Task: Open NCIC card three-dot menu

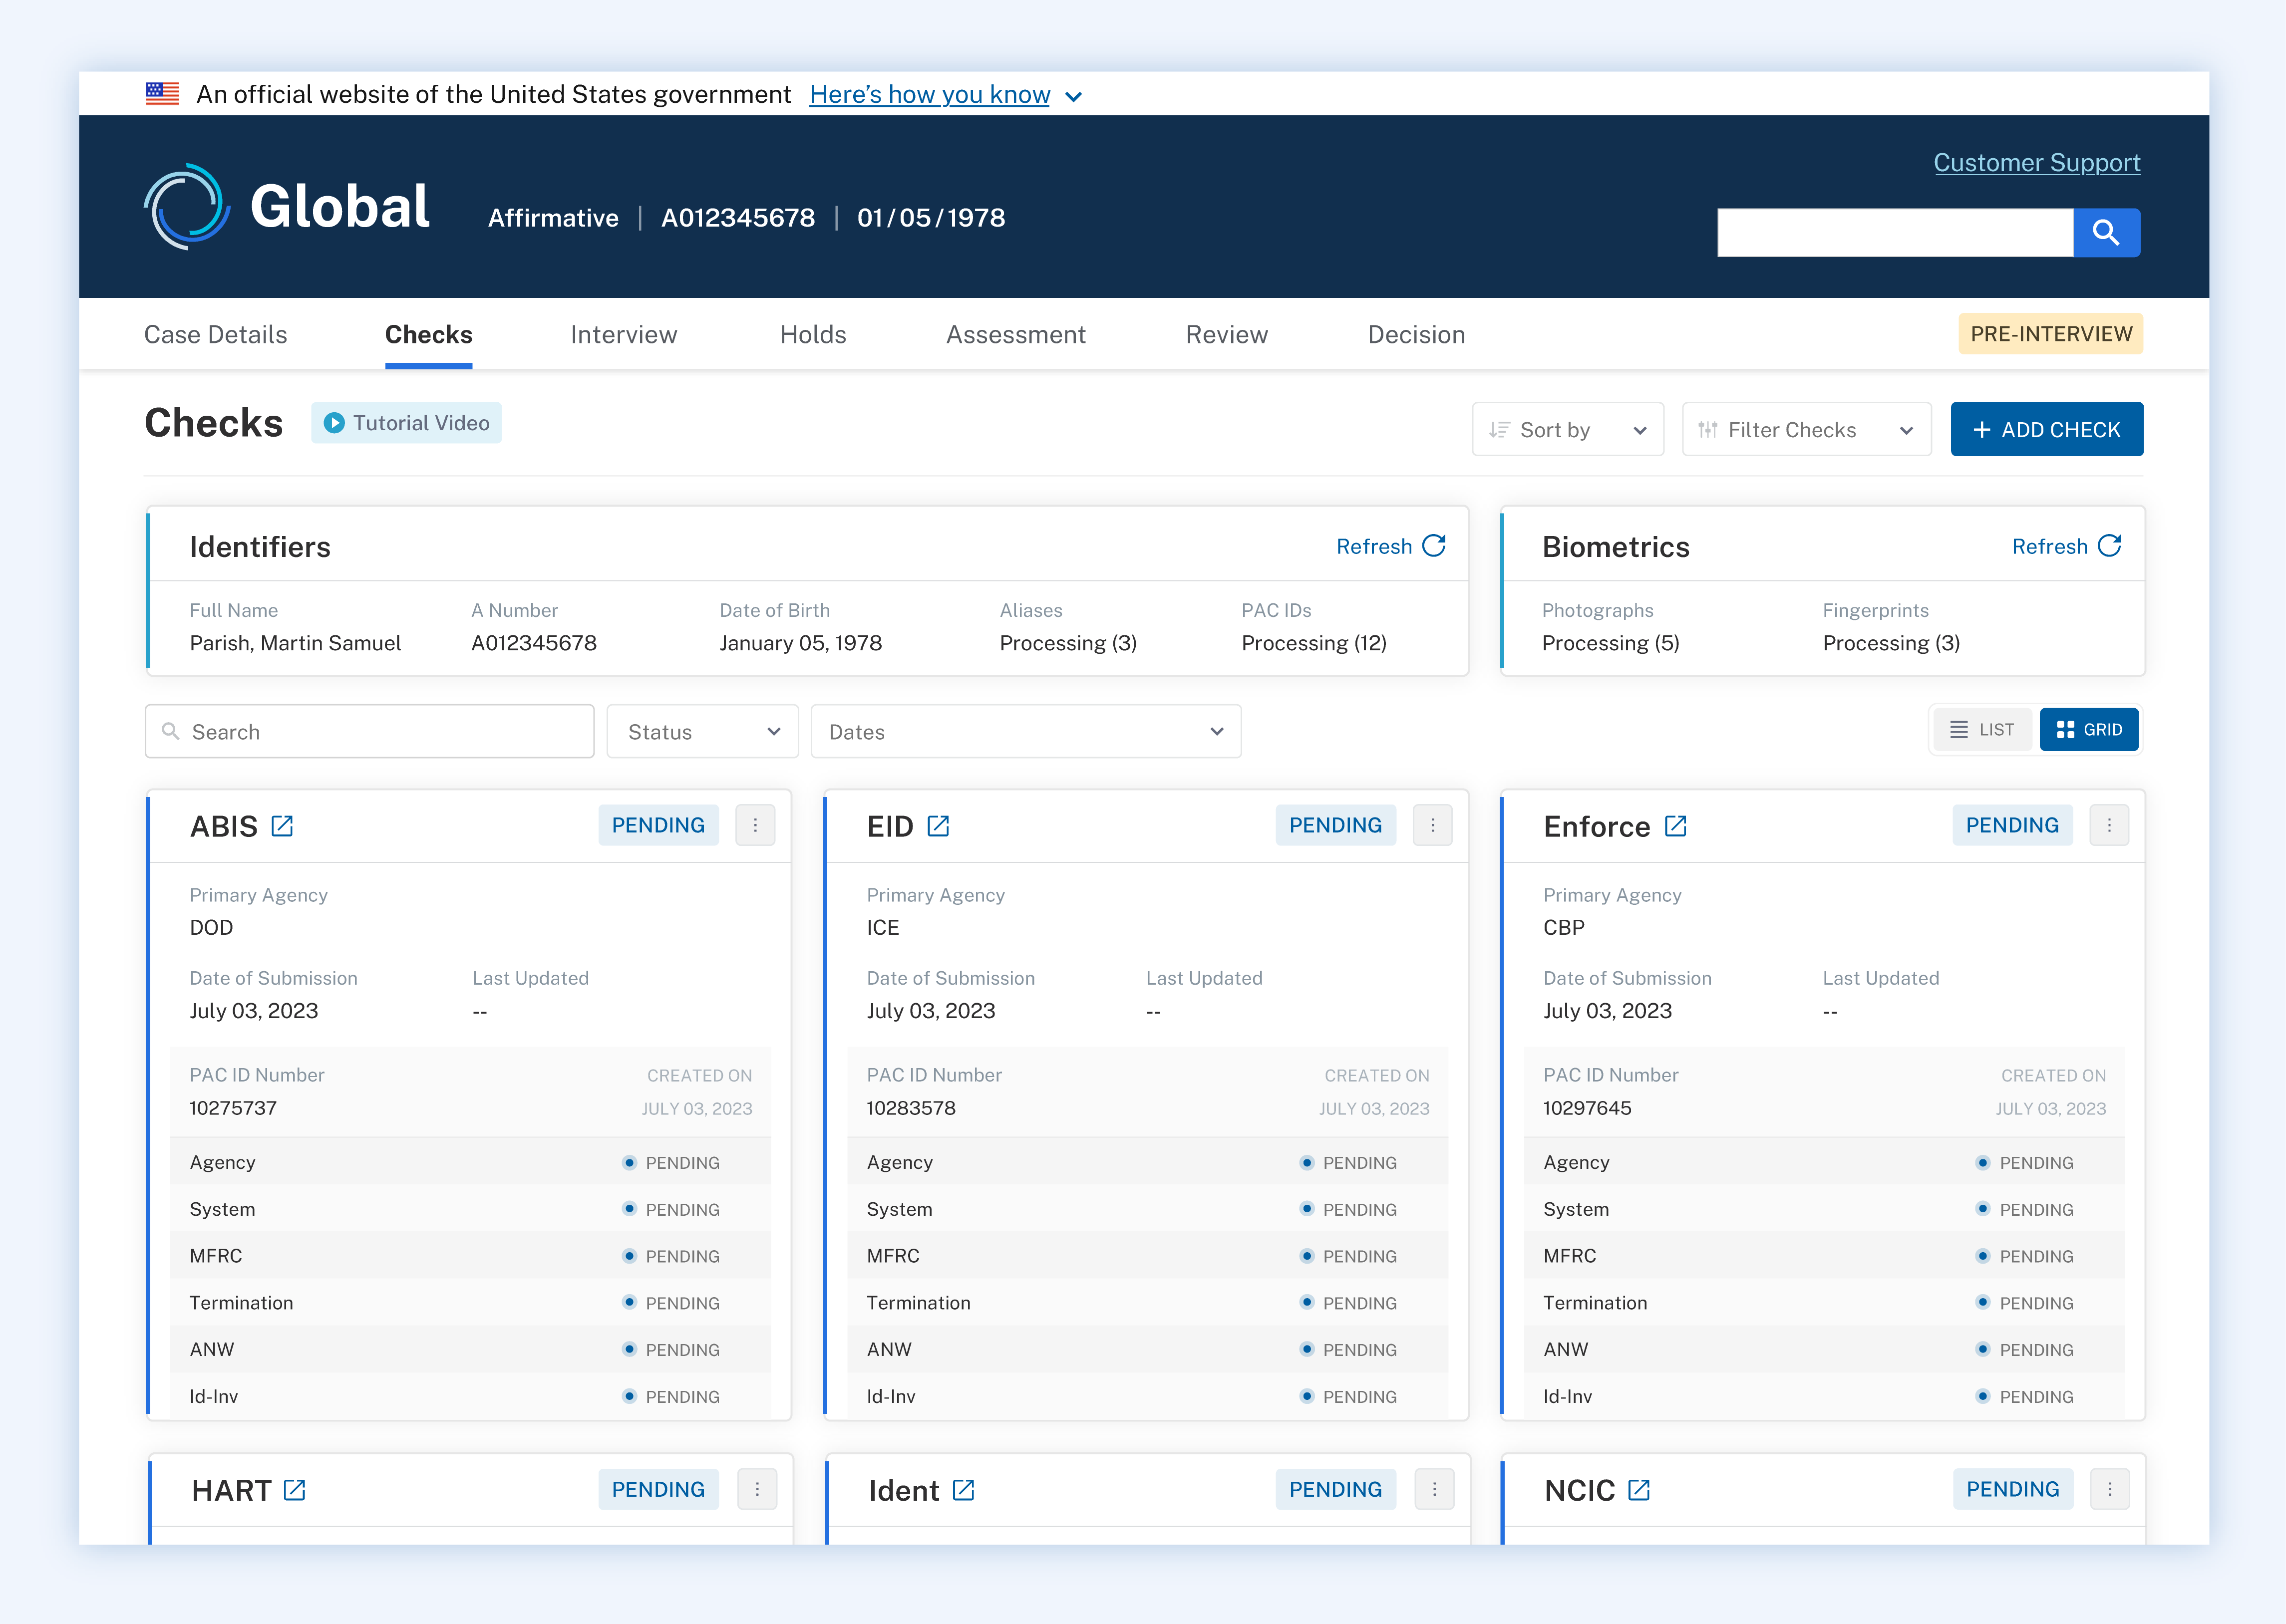Action: (x=2110, y=1489)
